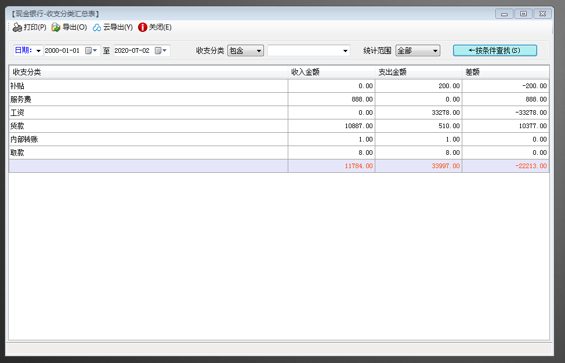This screenshot has height=363, width=565.
Task: Click the 云导出(Y) cloud export icon
Action: [x=97, y=27]
